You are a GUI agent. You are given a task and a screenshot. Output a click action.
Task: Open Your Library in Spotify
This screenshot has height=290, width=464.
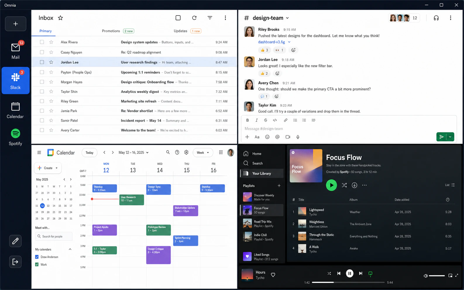[262, 173]
